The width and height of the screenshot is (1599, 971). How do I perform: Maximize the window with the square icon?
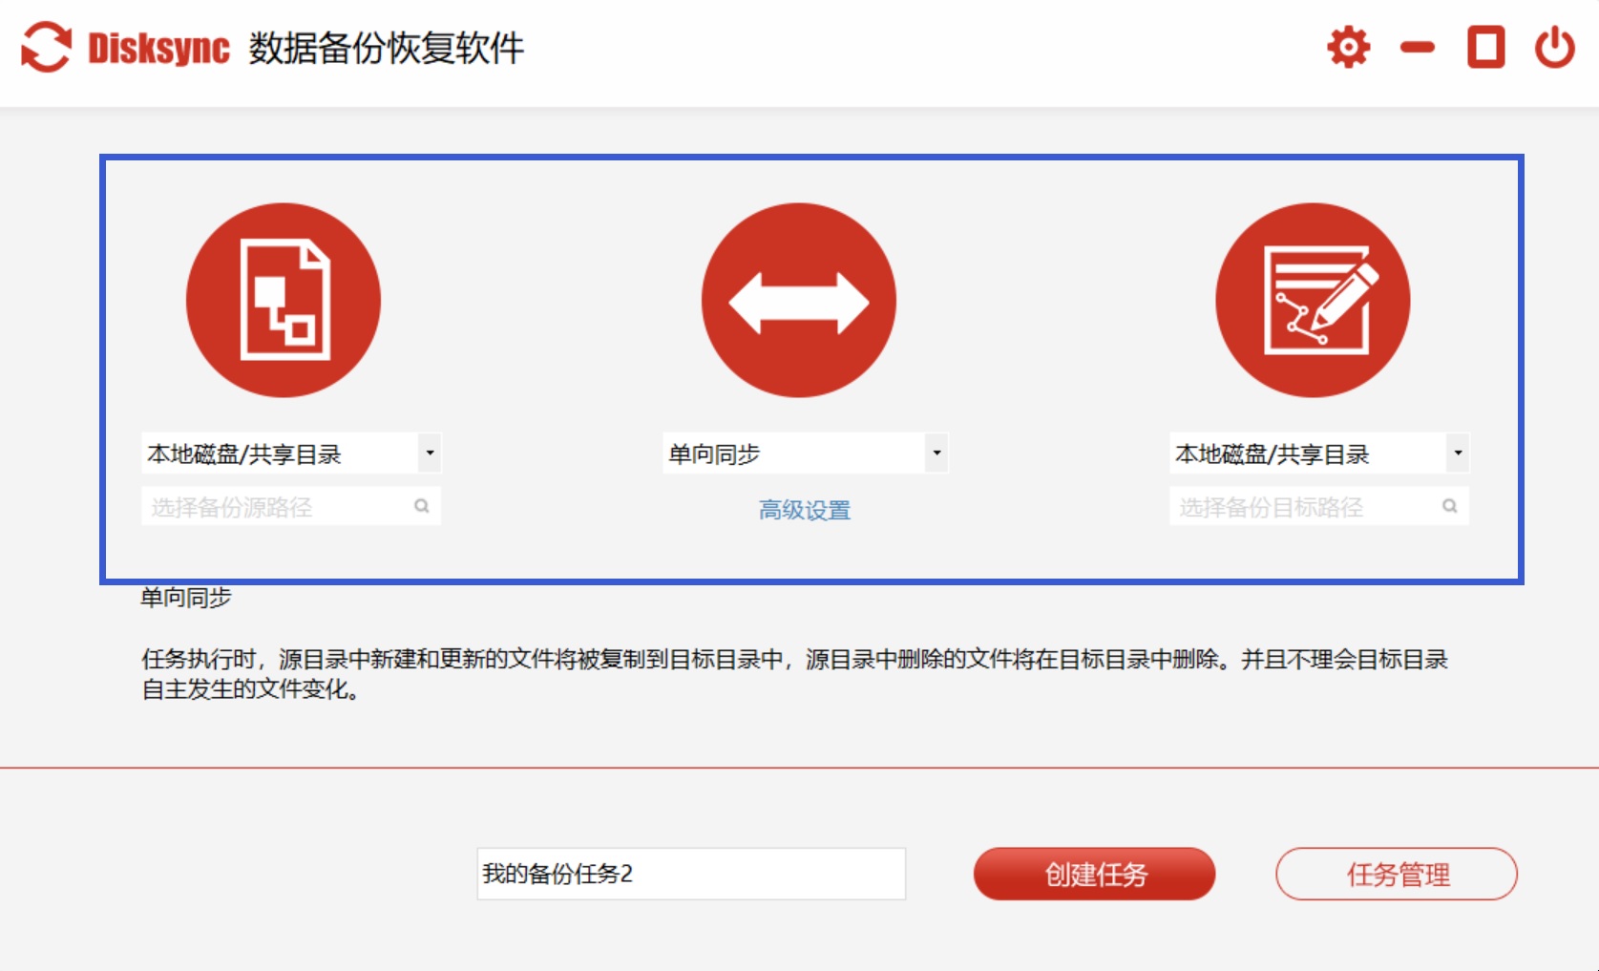(1485, 47)
